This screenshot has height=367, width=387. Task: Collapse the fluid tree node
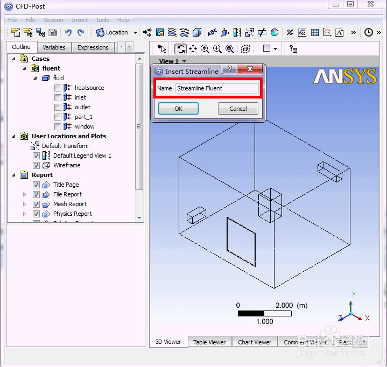pos(35,78)
